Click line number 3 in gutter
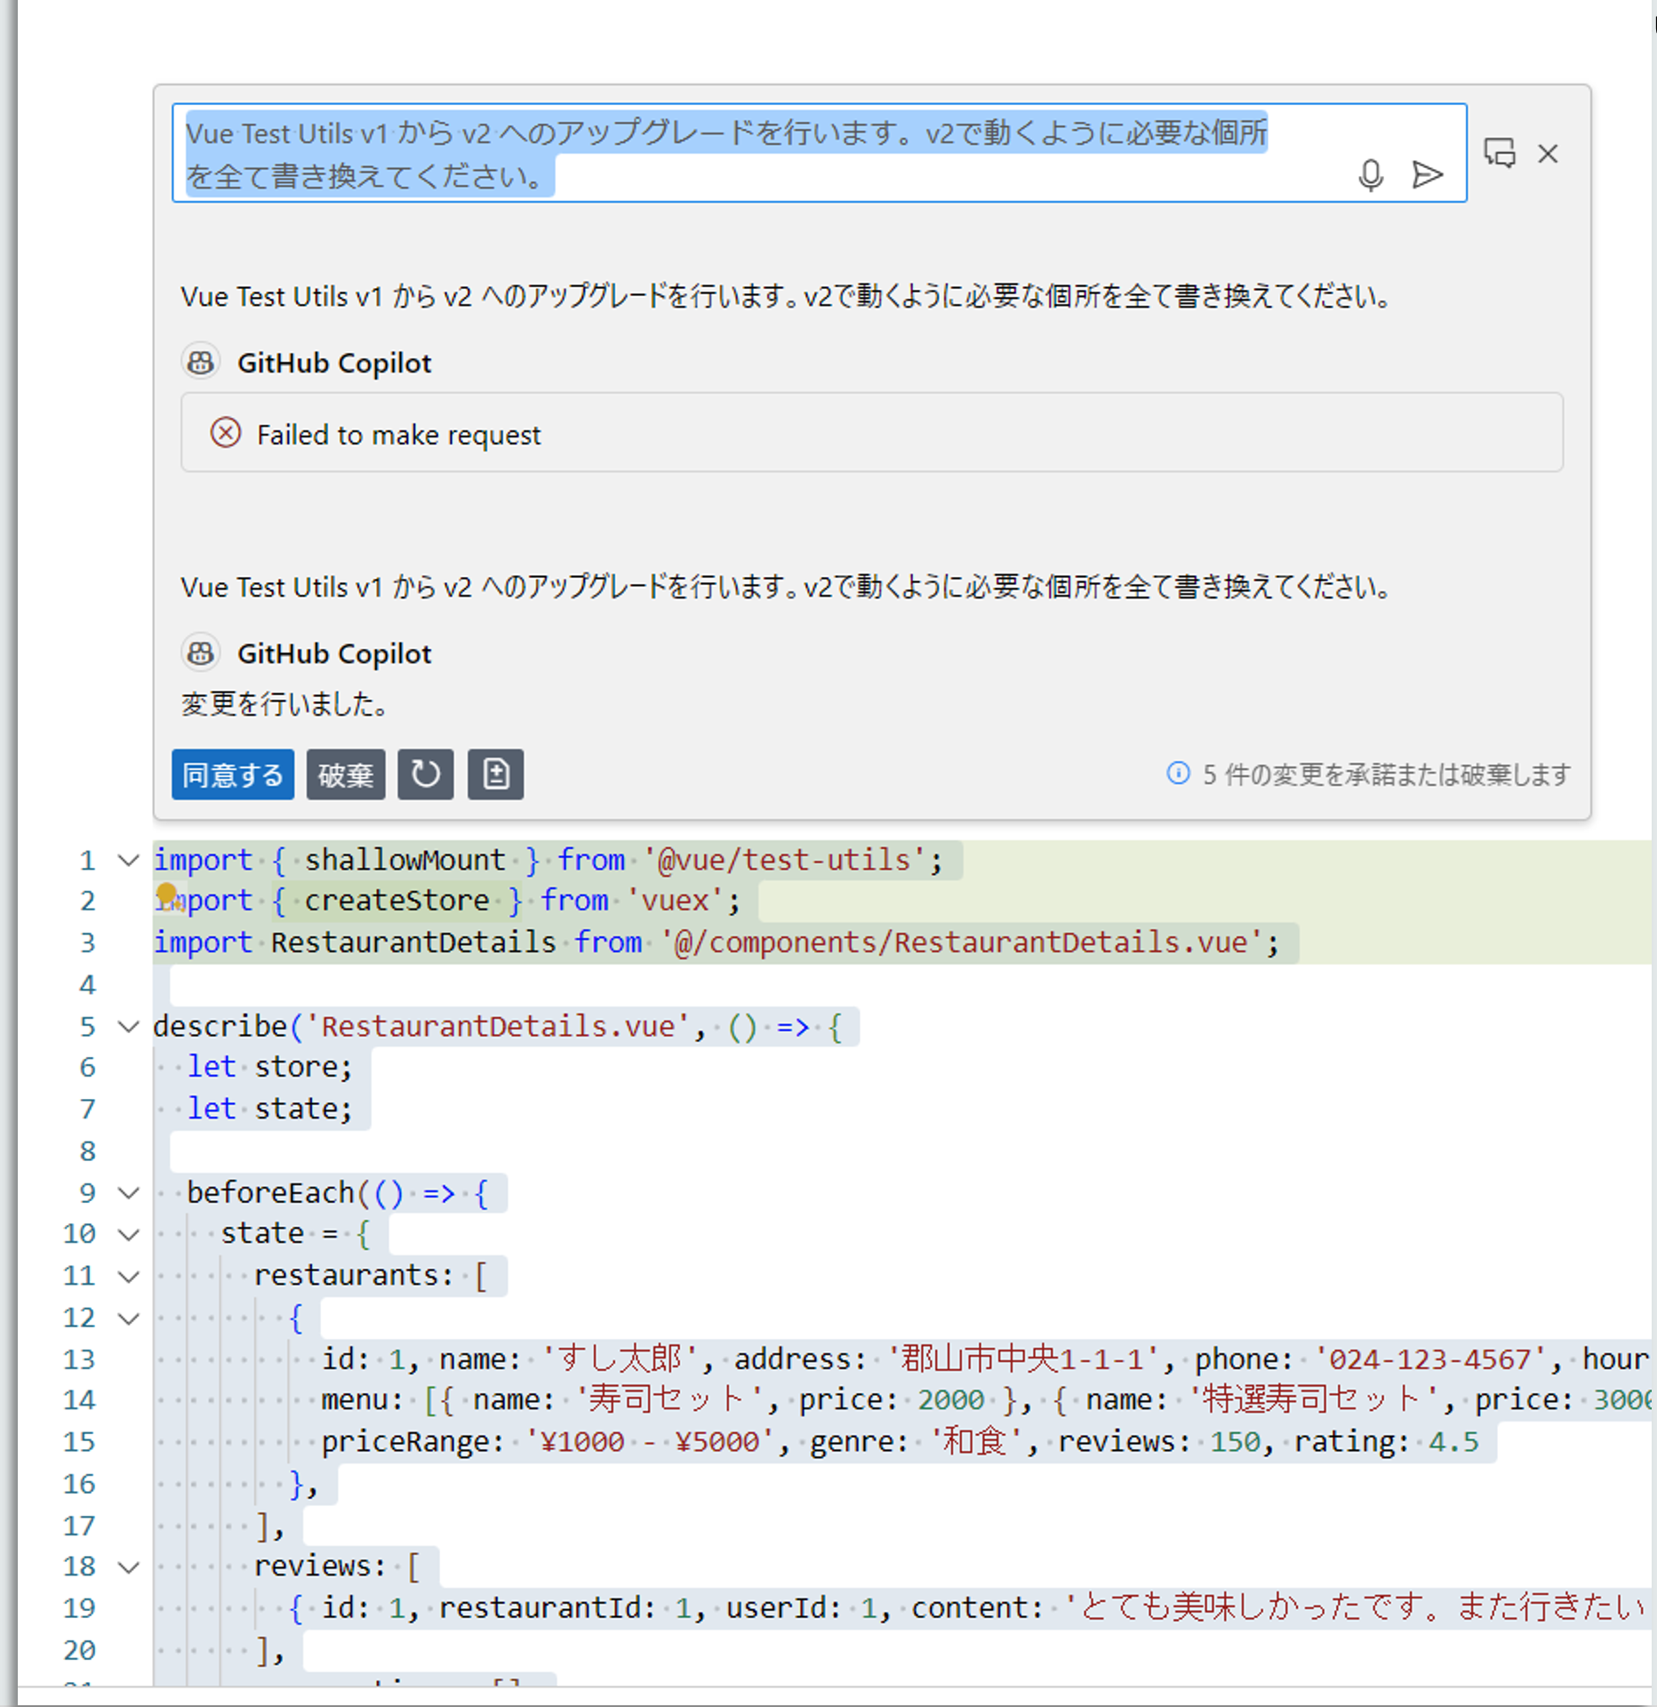The width and height of the screenshot is (1657, 1707). (x=87, y=942)
